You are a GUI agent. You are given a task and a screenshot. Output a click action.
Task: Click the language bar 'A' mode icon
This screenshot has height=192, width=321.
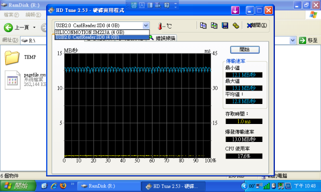(x=142, y=5)
